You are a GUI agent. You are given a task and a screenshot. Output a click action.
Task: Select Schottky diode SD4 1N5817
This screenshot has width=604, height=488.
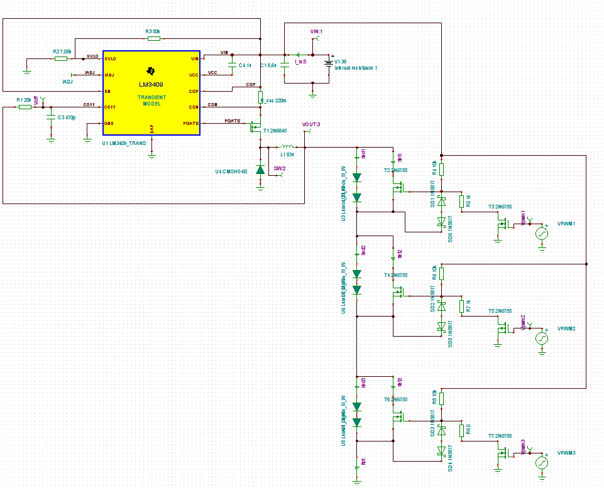pyautogui.click(x=442, y=451)
